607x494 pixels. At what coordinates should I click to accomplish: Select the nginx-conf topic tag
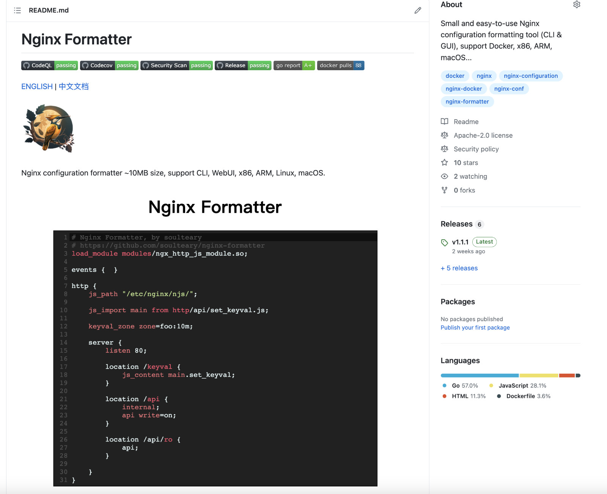(509, 89)
